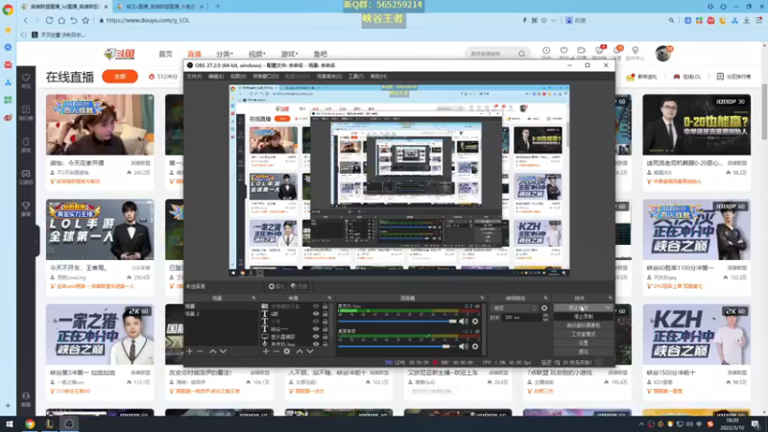Open Douyu 首页 link
This screenshot has height=432, width=768.
(165, 54)
